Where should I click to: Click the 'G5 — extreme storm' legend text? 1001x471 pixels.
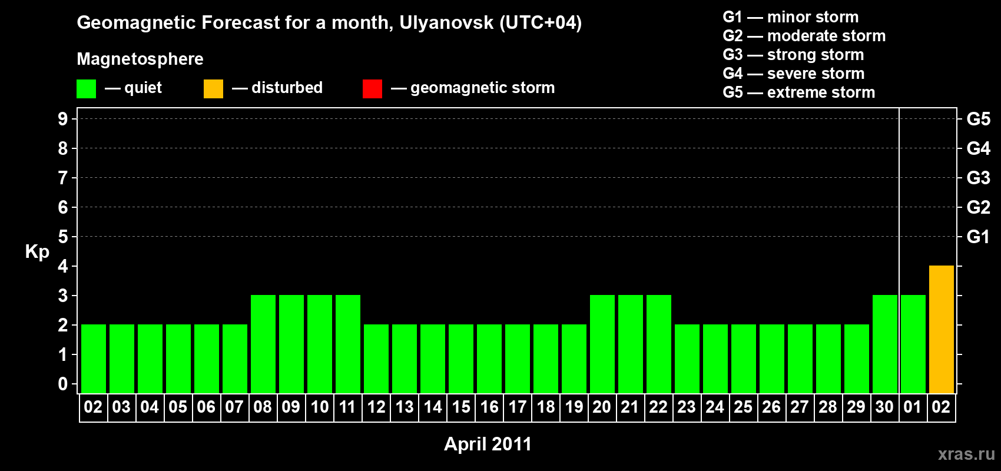click(x=799, y=92)
